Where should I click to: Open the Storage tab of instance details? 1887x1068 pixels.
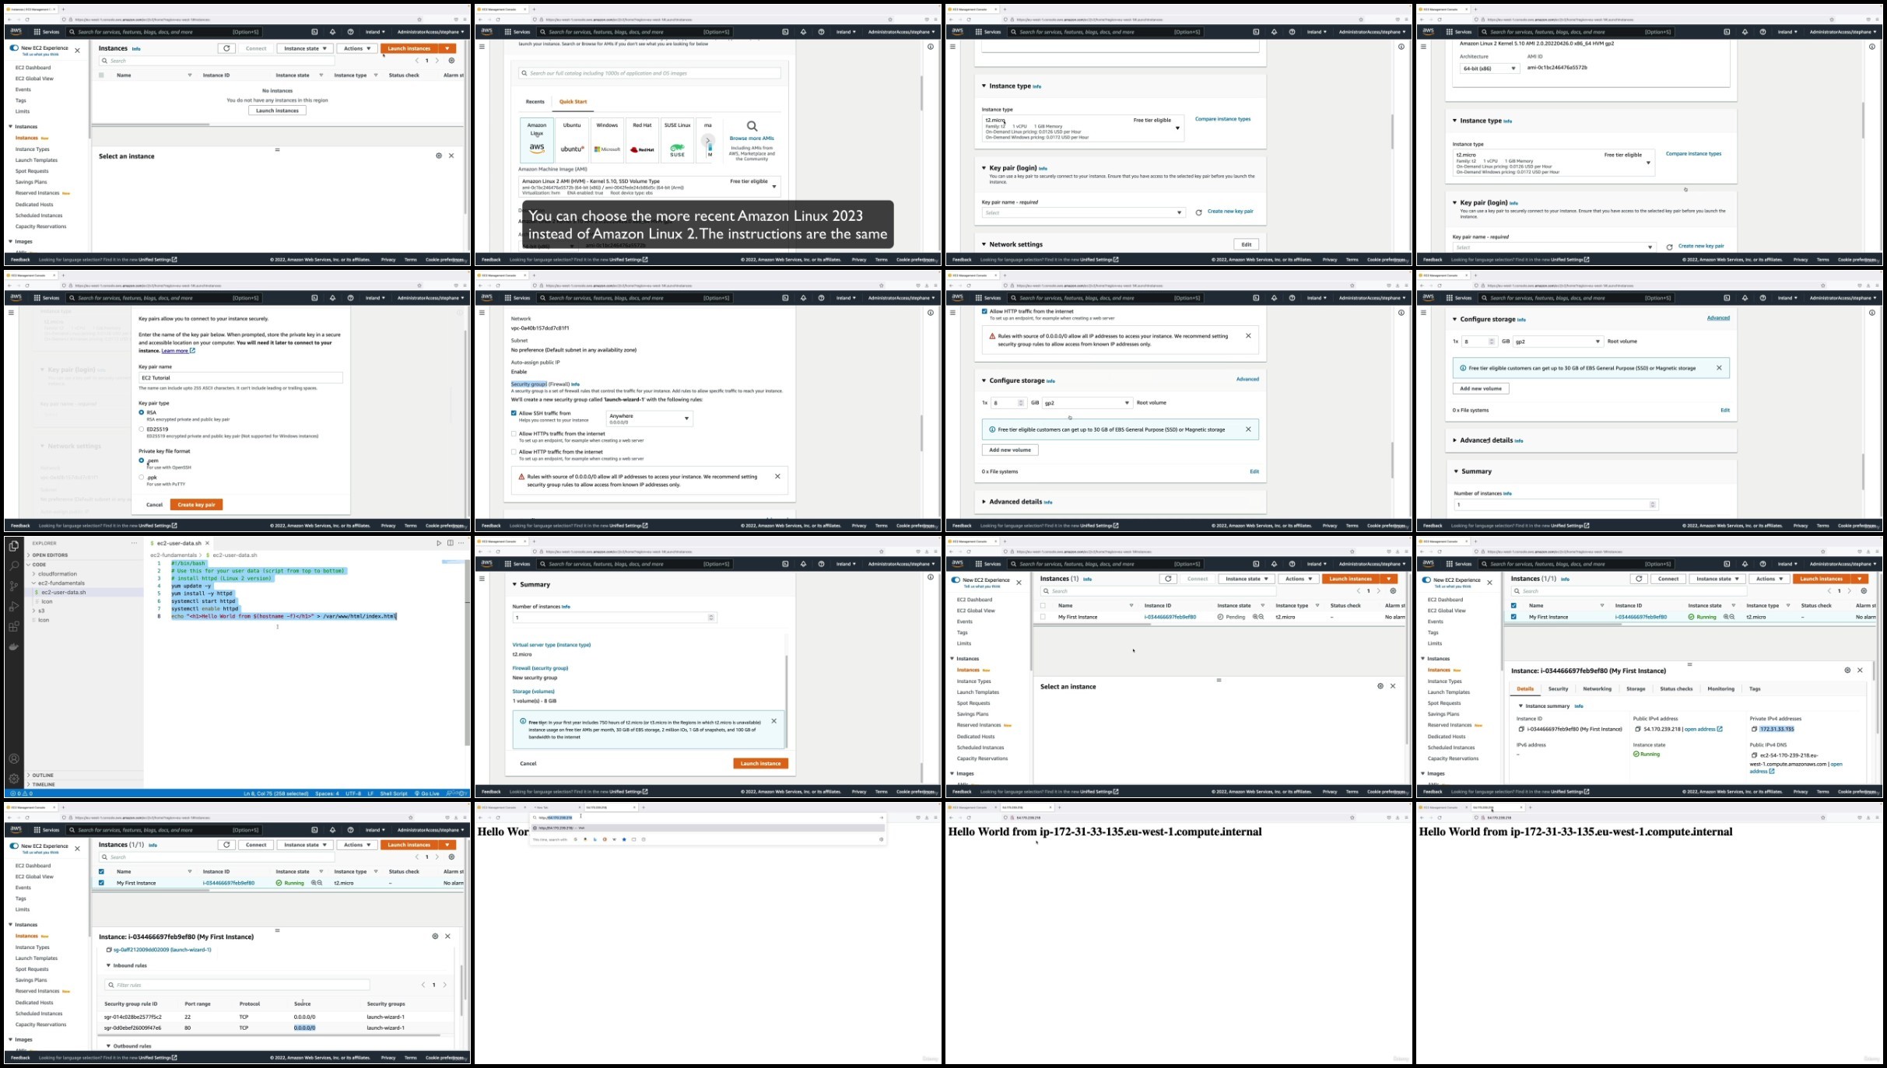pyautogui.click(x=1636, y=689)
